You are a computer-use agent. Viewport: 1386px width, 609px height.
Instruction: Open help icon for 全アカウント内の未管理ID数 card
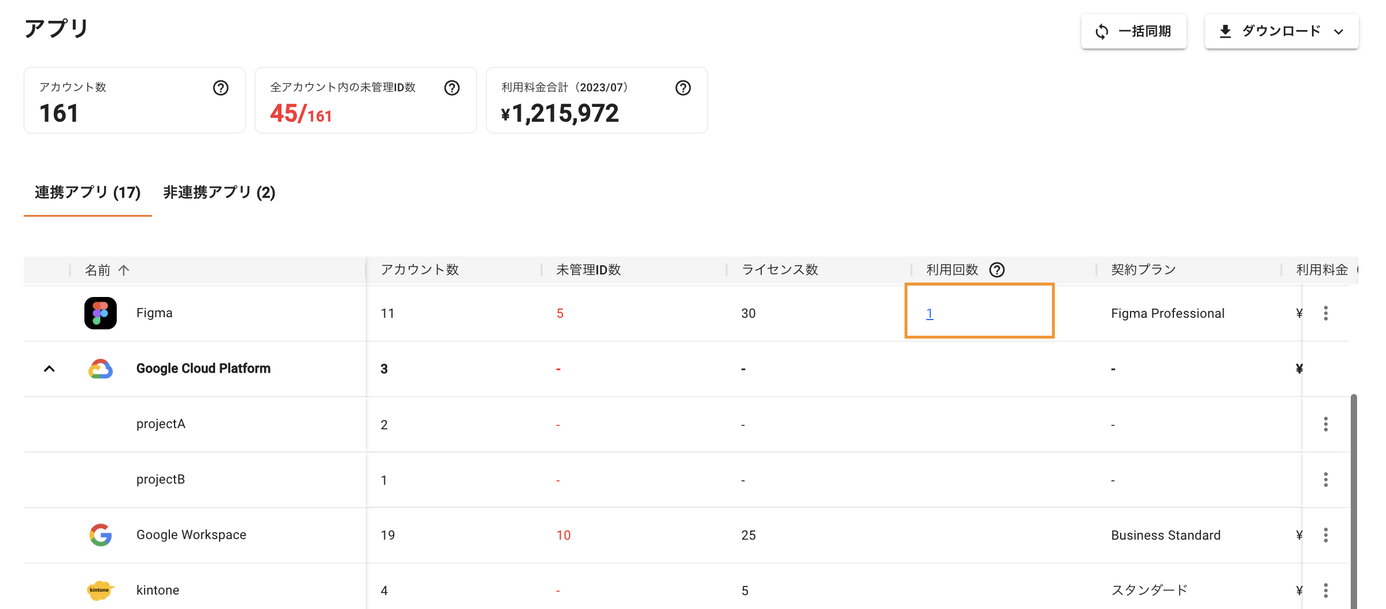pyautogui.click(x=451, y=88)
